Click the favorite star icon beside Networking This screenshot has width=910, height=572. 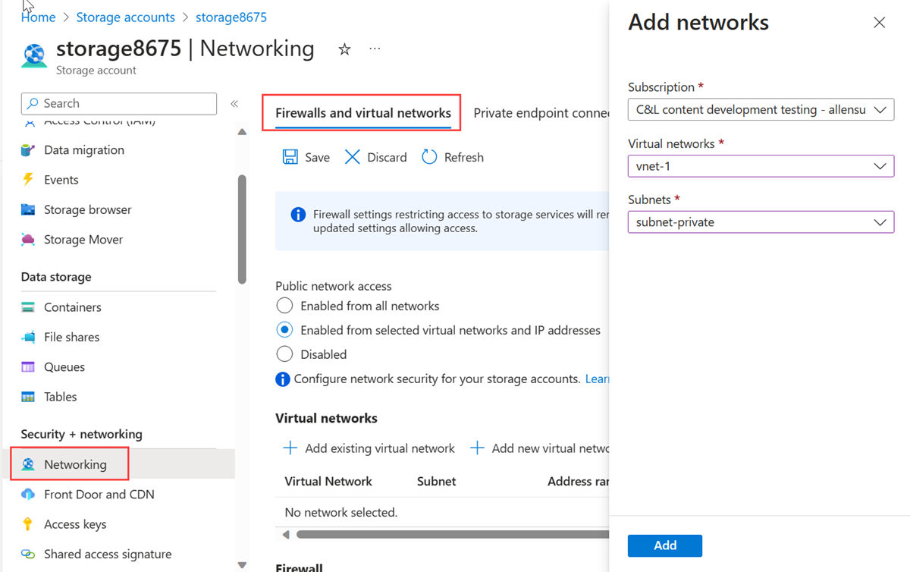344,49
